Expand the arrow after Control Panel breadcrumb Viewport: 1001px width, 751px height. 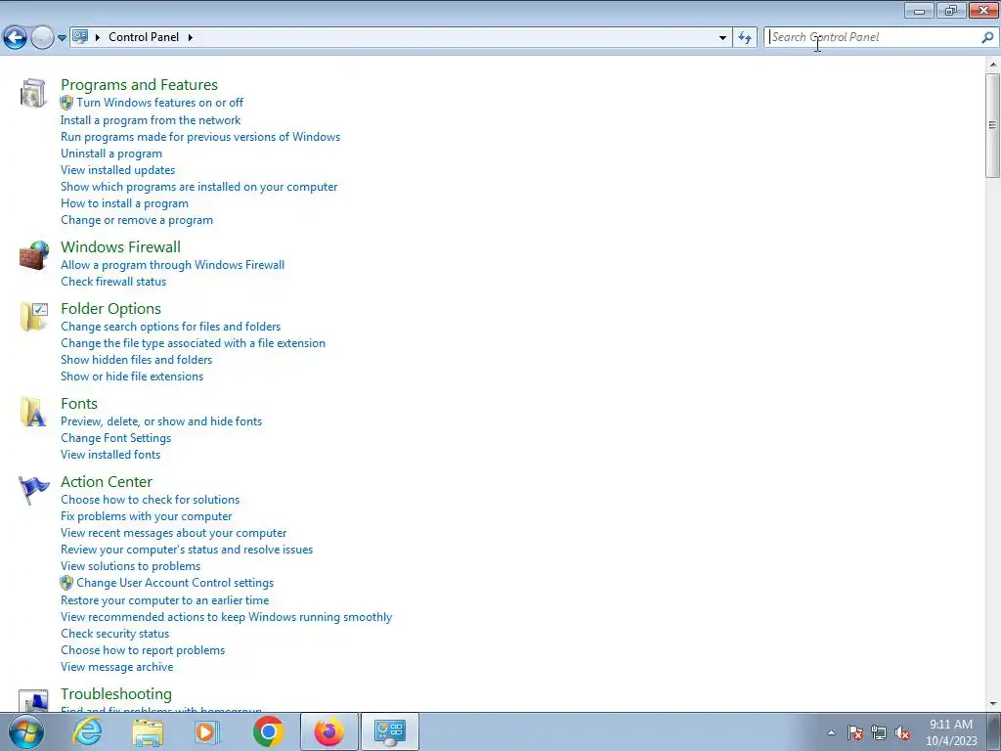pos(191,37)
